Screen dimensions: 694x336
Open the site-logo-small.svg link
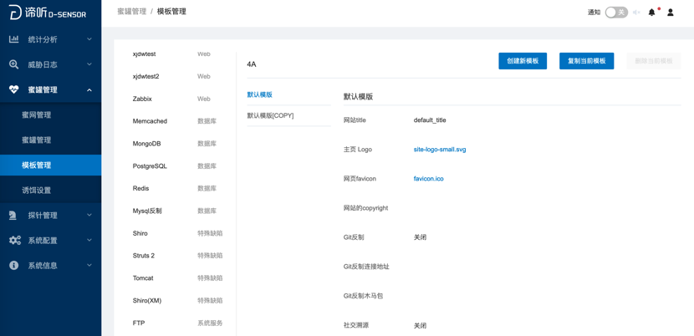tap(440, 150)
